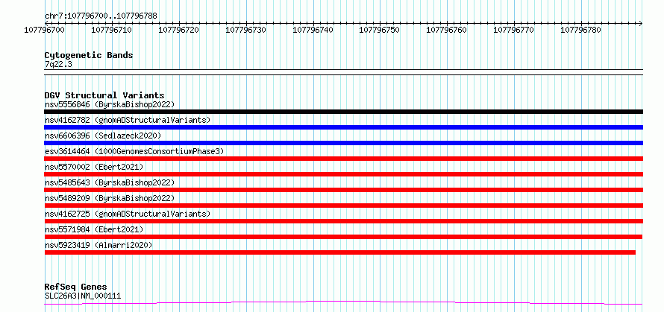
Task: Click the red nsv5923419 variant bar
Action: [x=340, y=252]
